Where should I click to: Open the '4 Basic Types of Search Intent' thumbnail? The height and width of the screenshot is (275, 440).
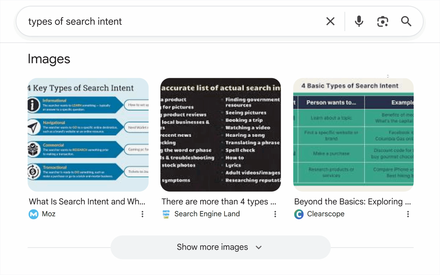click(x=353, y=134)
